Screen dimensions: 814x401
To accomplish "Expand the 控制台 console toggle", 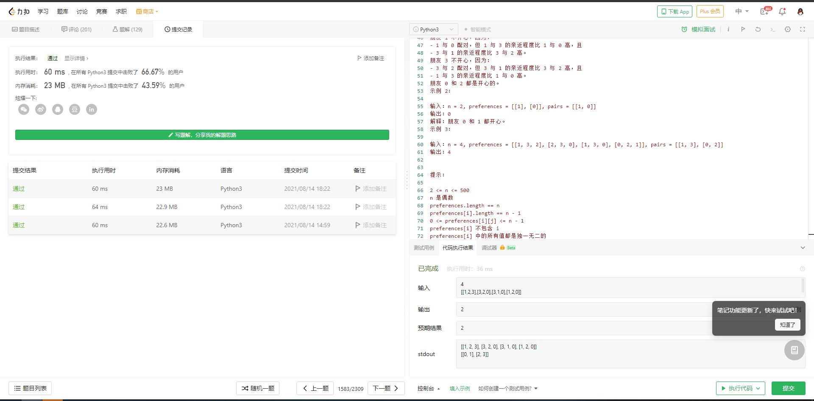I will point(429,388).
